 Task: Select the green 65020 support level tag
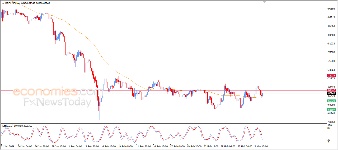pos(331,101)
